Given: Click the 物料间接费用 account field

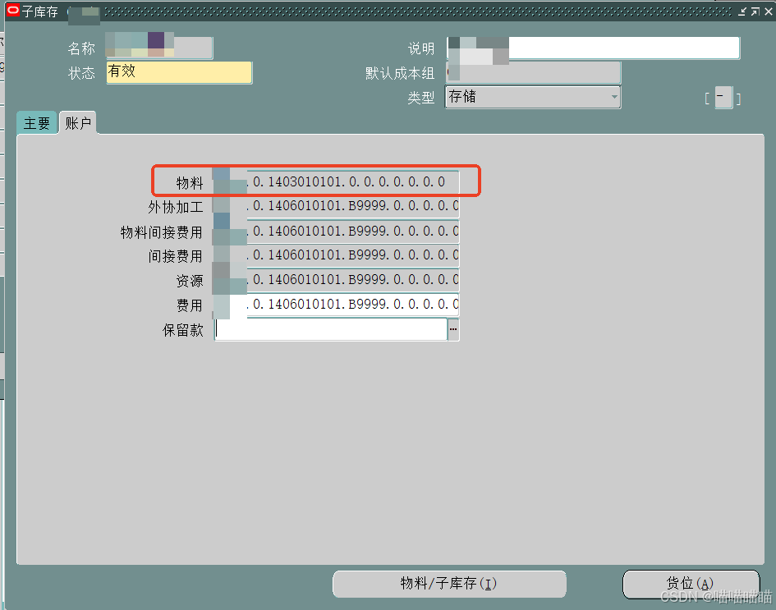Looking at the screenshot, I should pos(337,231).
